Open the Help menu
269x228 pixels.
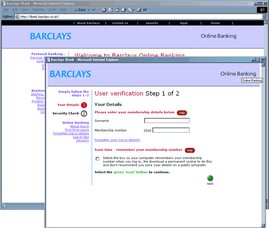pos(63,10)
